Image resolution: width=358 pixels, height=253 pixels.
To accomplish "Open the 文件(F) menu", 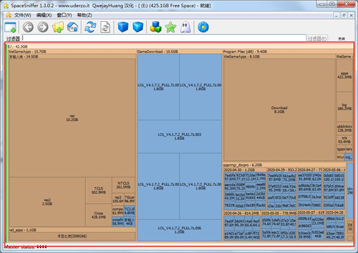I will [23, 14].
